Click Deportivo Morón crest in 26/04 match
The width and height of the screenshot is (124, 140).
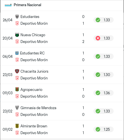pos(17,23)
